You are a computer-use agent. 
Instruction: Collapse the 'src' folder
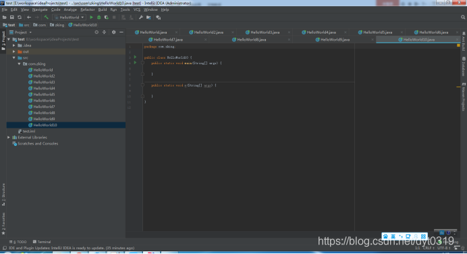click(14, 58)
